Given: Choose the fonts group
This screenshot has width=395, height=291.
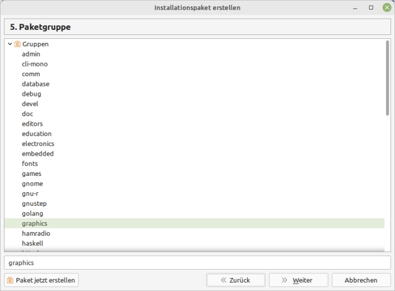Looking at the screenshot, I should pyautogui.click(x=195, y=164).
